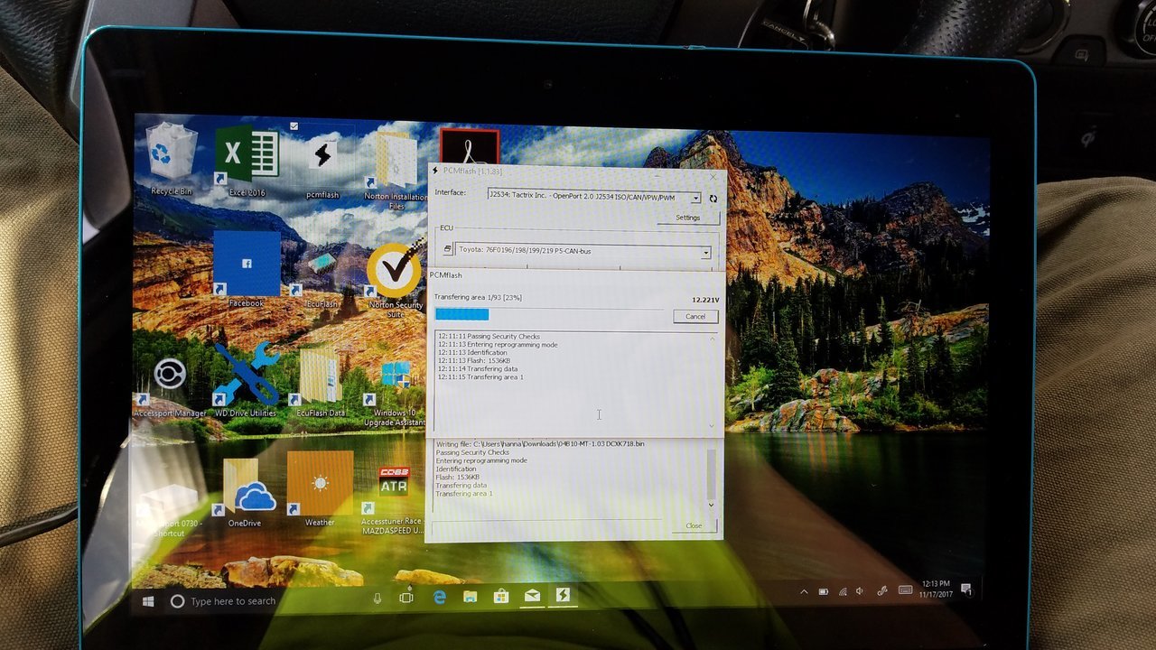Click the scrollbar of the progress dialog log
Screen dimensions: 1156x650
(x=712, y=381)
